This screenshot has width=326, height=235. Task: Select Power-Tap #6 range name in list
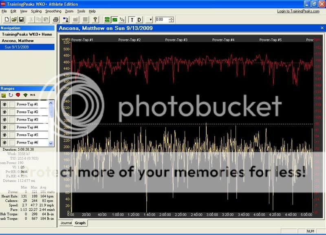[x=27, y=143]
